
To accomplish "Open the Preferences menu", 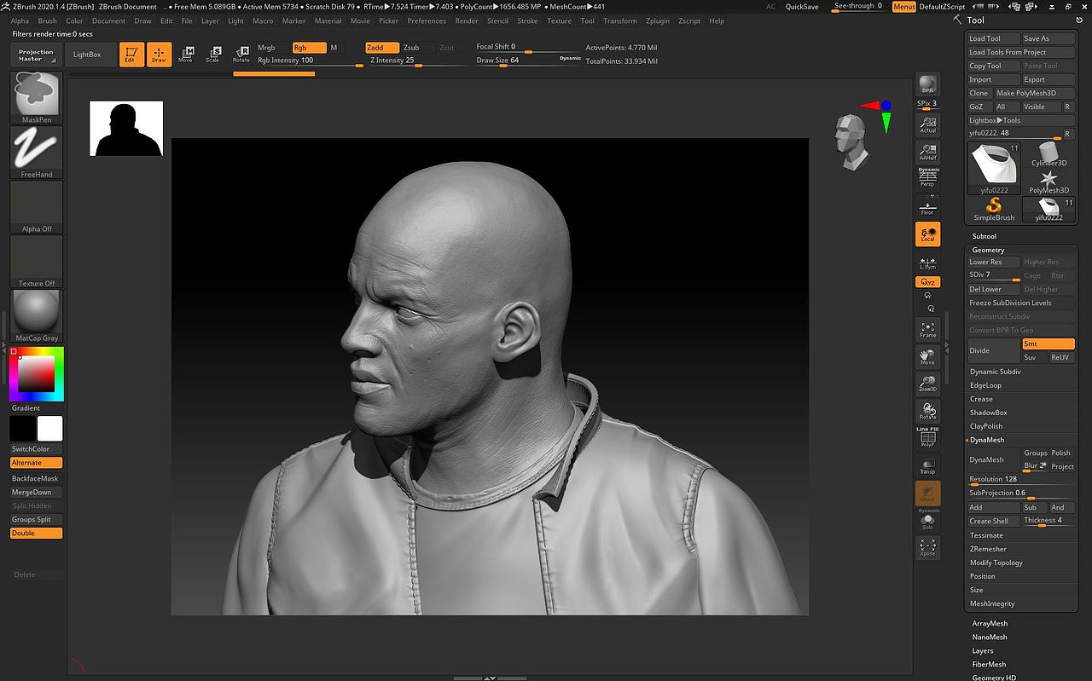I will 427,20.
